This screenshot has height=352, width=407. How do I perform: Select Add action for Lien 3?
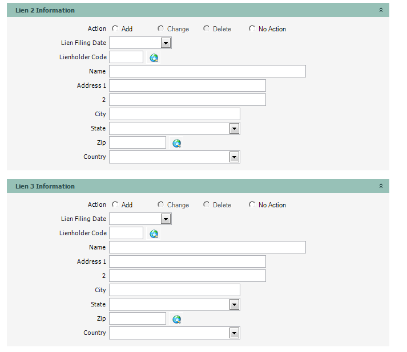tap(115, 204)
